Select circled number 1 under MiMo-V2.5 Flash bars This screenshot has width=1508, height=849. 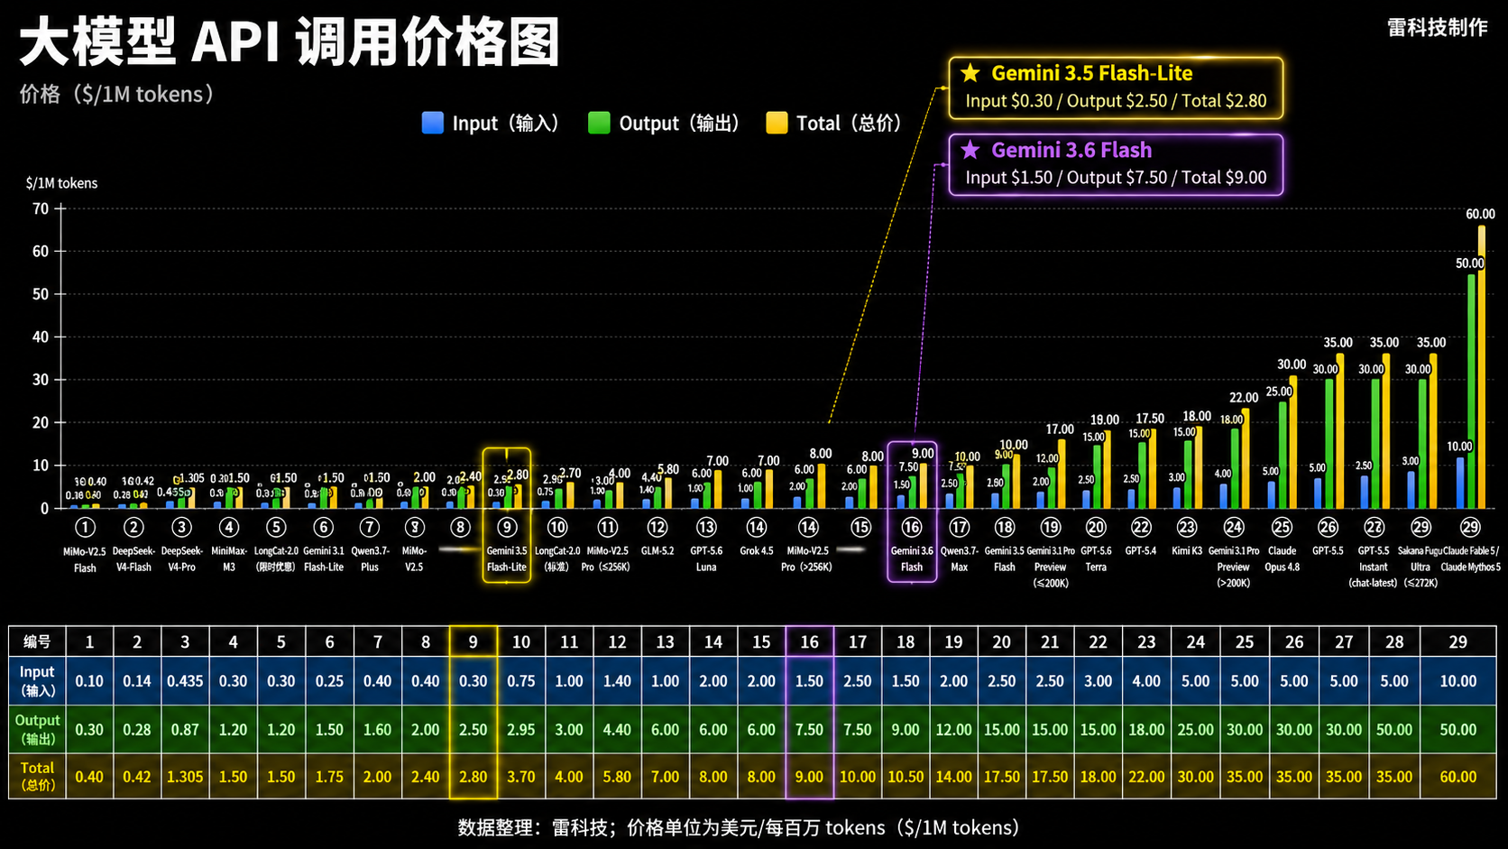[85, 527]
